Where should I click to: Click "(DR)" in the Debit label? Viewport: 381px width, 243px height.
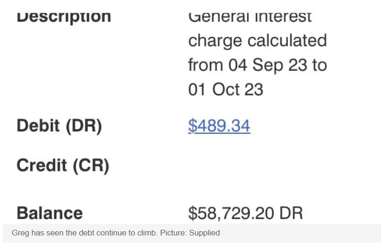[84, 126]
